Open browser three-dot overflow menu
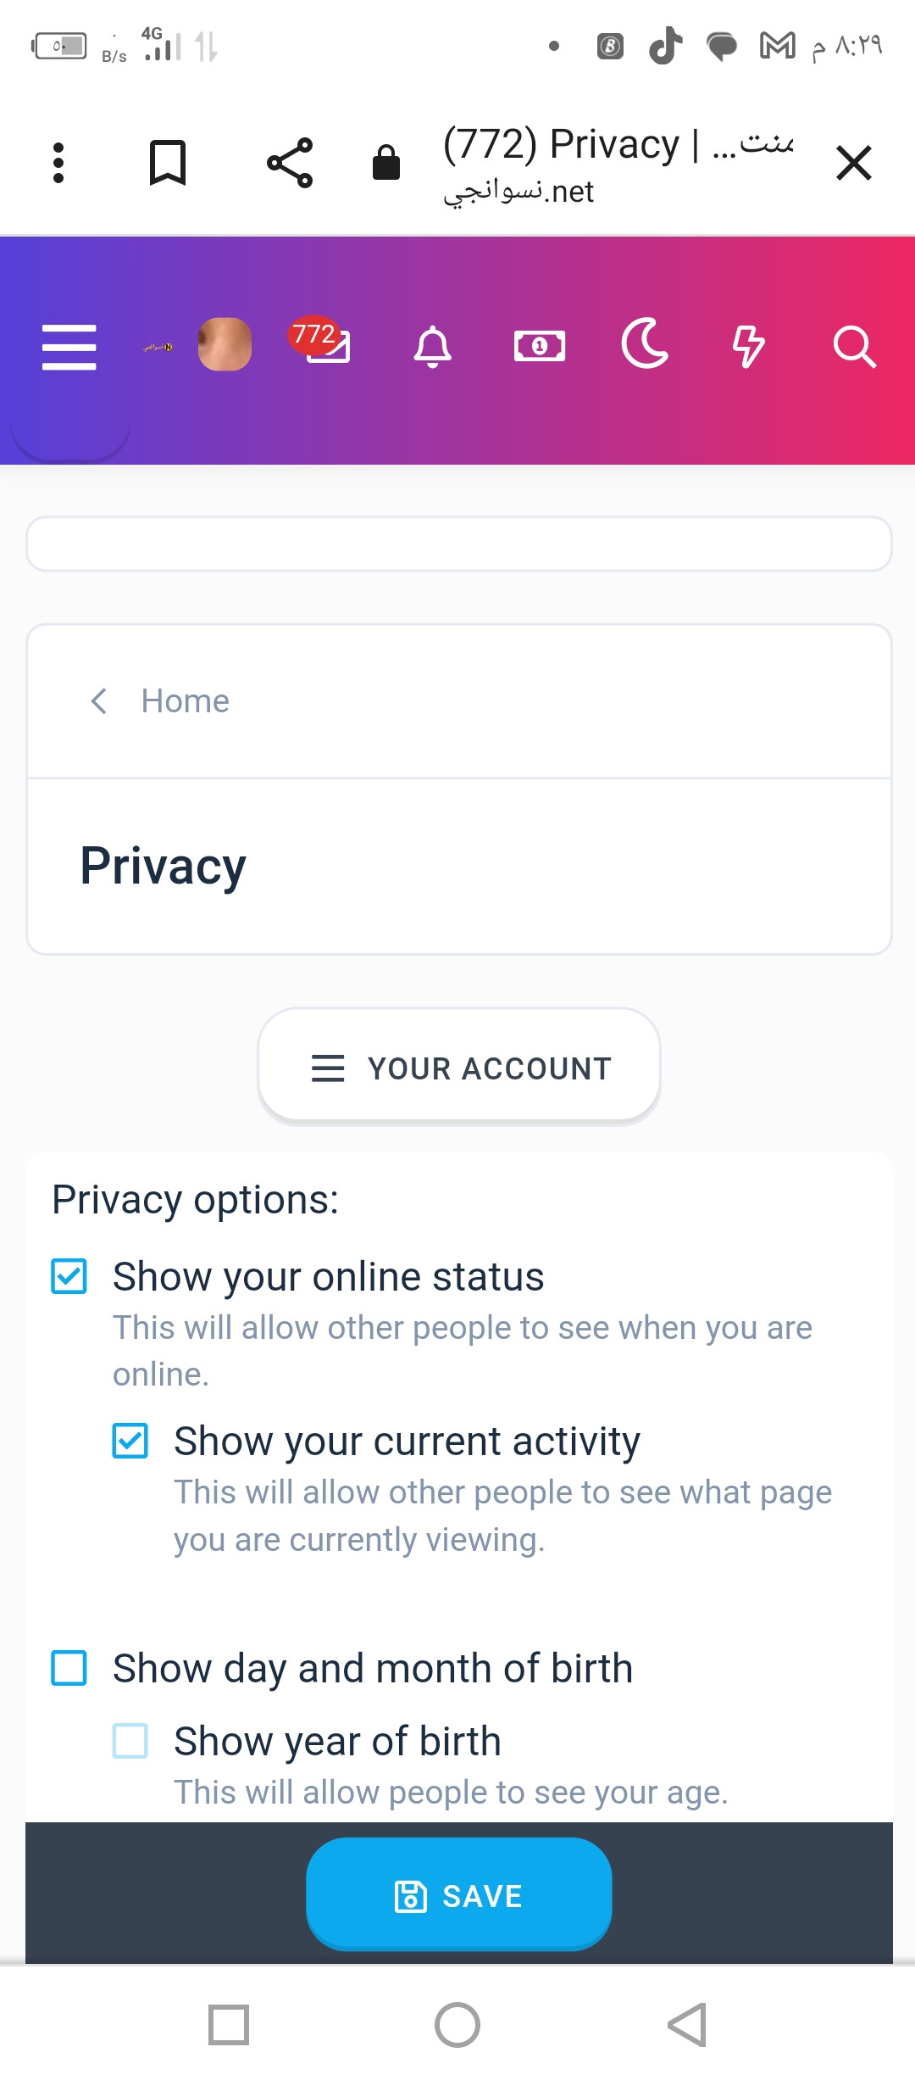Viewport: 915px width, 2086px height. click(x=58, y=163)
